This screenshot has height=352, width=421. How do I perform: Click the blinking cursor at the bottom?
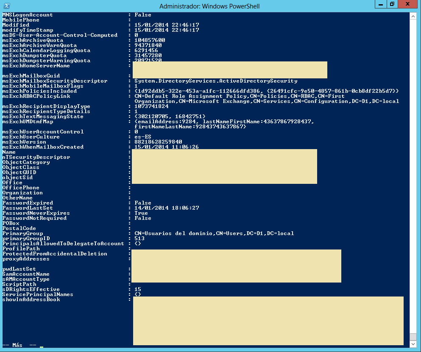pyautogui.click(x=41, y=346)
